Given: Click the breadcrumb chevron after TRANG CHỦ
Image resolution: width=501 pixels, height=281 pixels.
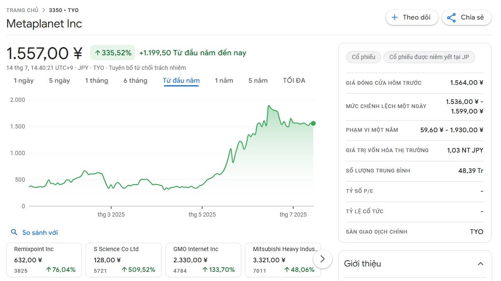Looking at the screenshot, I should [x=44, y=10].
